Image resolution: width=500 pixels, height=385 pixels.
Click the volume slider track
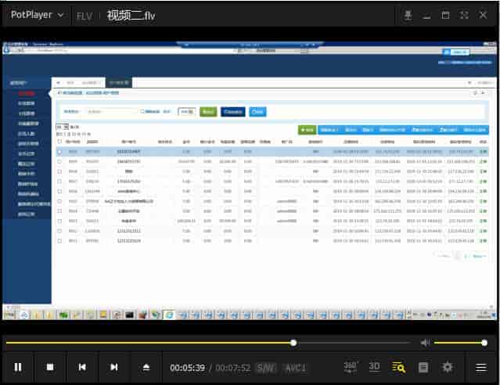(460, 343)
